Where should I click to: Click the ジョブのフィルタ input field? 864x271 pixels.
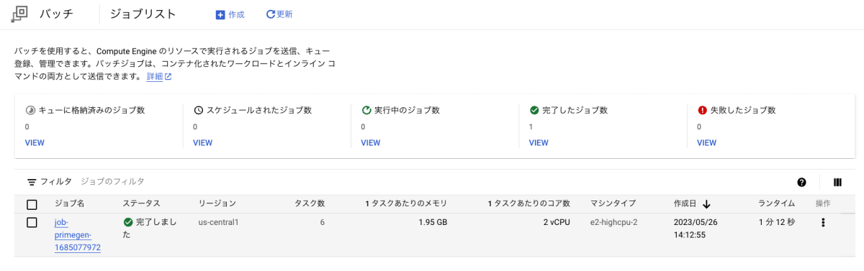(x=432, y=182)
